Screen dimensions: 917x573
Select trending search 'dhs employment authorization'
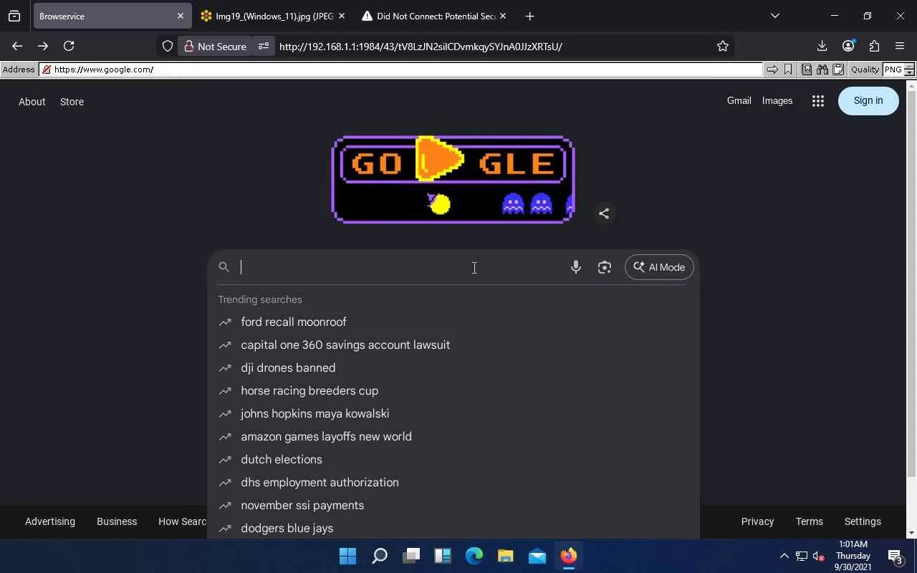tap(453, 482)
